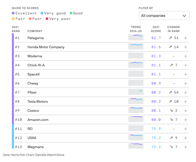Expand the Chick-fil-A row plus icon
Image resolution: width=196 pixels, height=162 pixels.
click(x=186, y=65)
